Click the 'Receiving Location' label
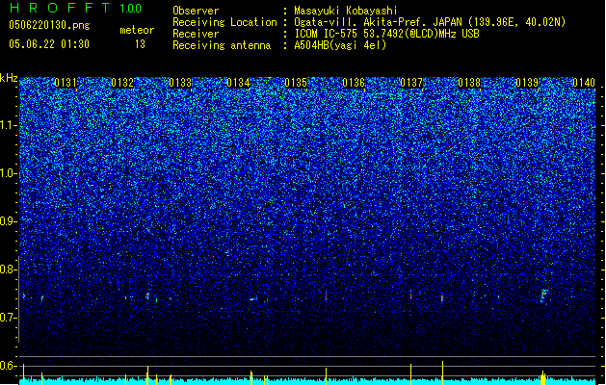 [x=224, y=22]
